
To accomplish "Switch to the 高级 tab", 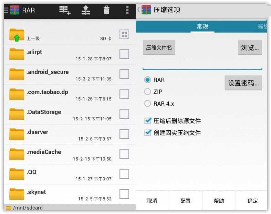I will [262, 26].
